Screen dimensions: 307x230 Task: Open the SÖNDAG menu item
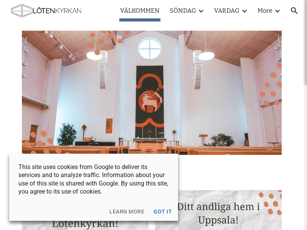[183, 11]
